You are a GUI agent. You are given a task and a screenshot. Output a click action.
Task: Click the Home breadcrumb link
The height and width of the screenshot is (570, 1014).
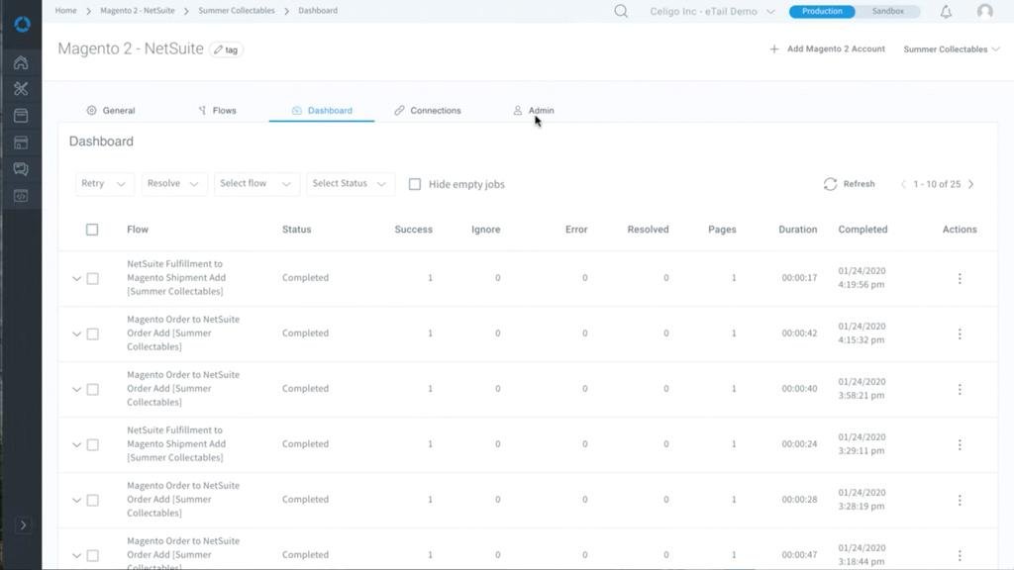(66, 11)
